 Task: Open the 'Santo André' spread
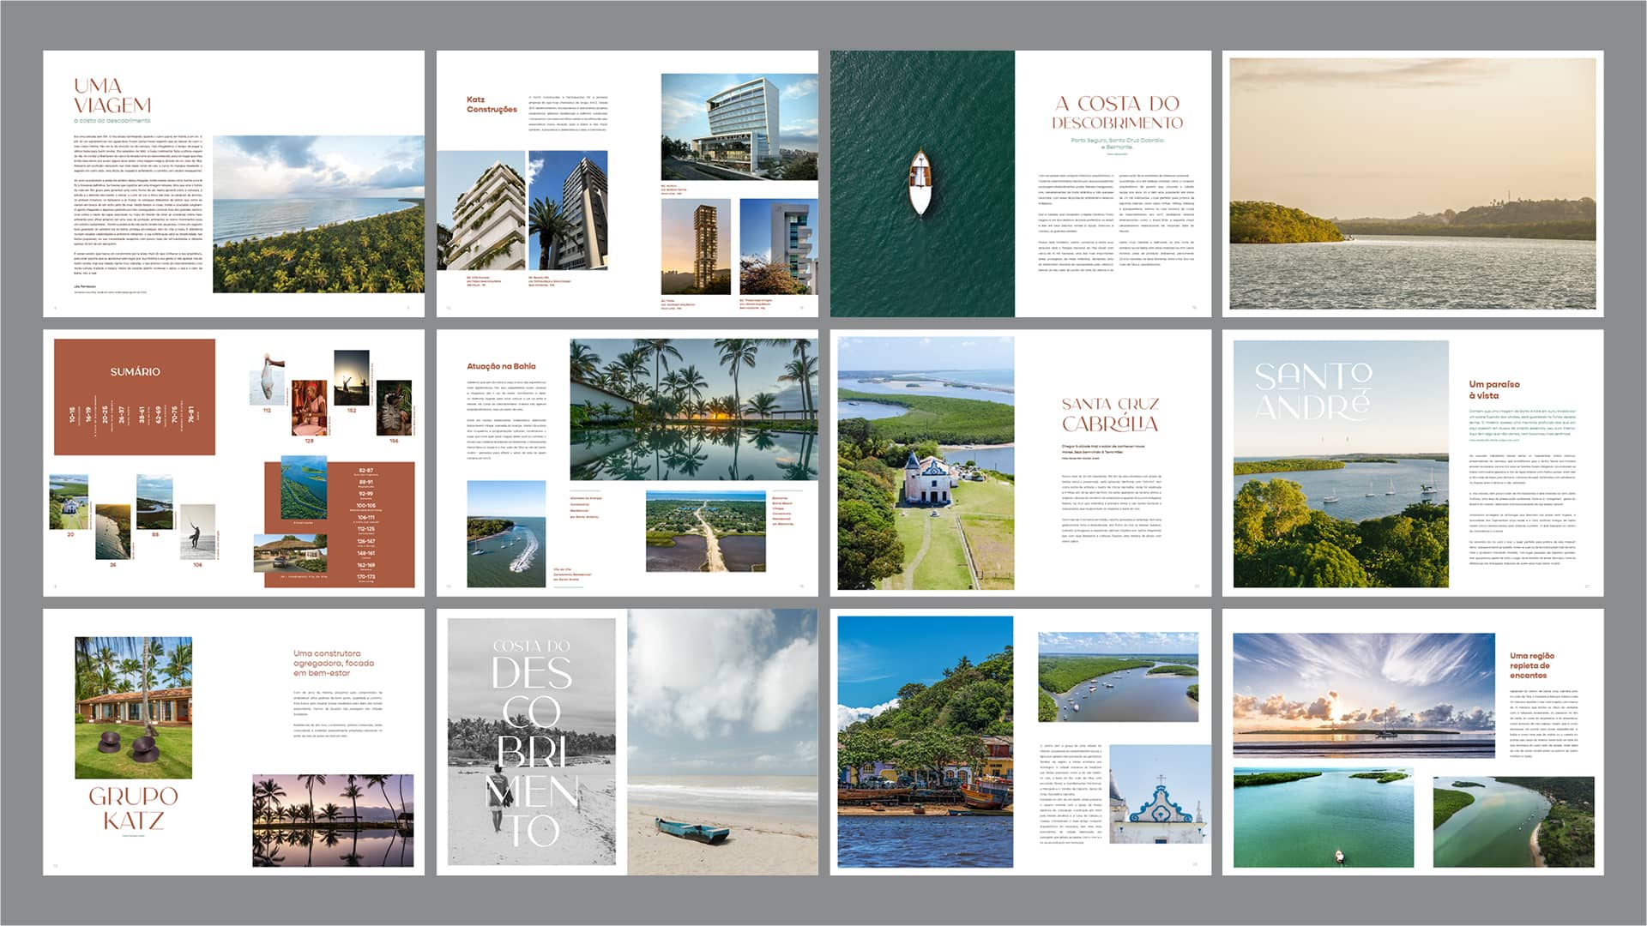(1413, 463)
